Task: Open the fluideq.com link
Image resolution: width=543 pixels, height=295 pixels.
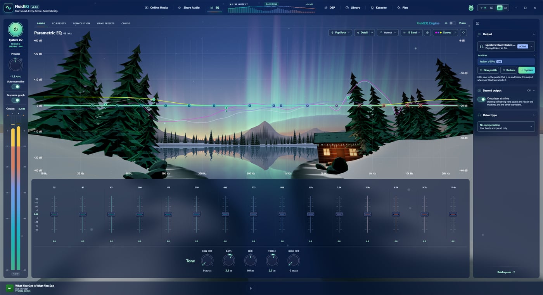Action: click(x=506, y=272)
